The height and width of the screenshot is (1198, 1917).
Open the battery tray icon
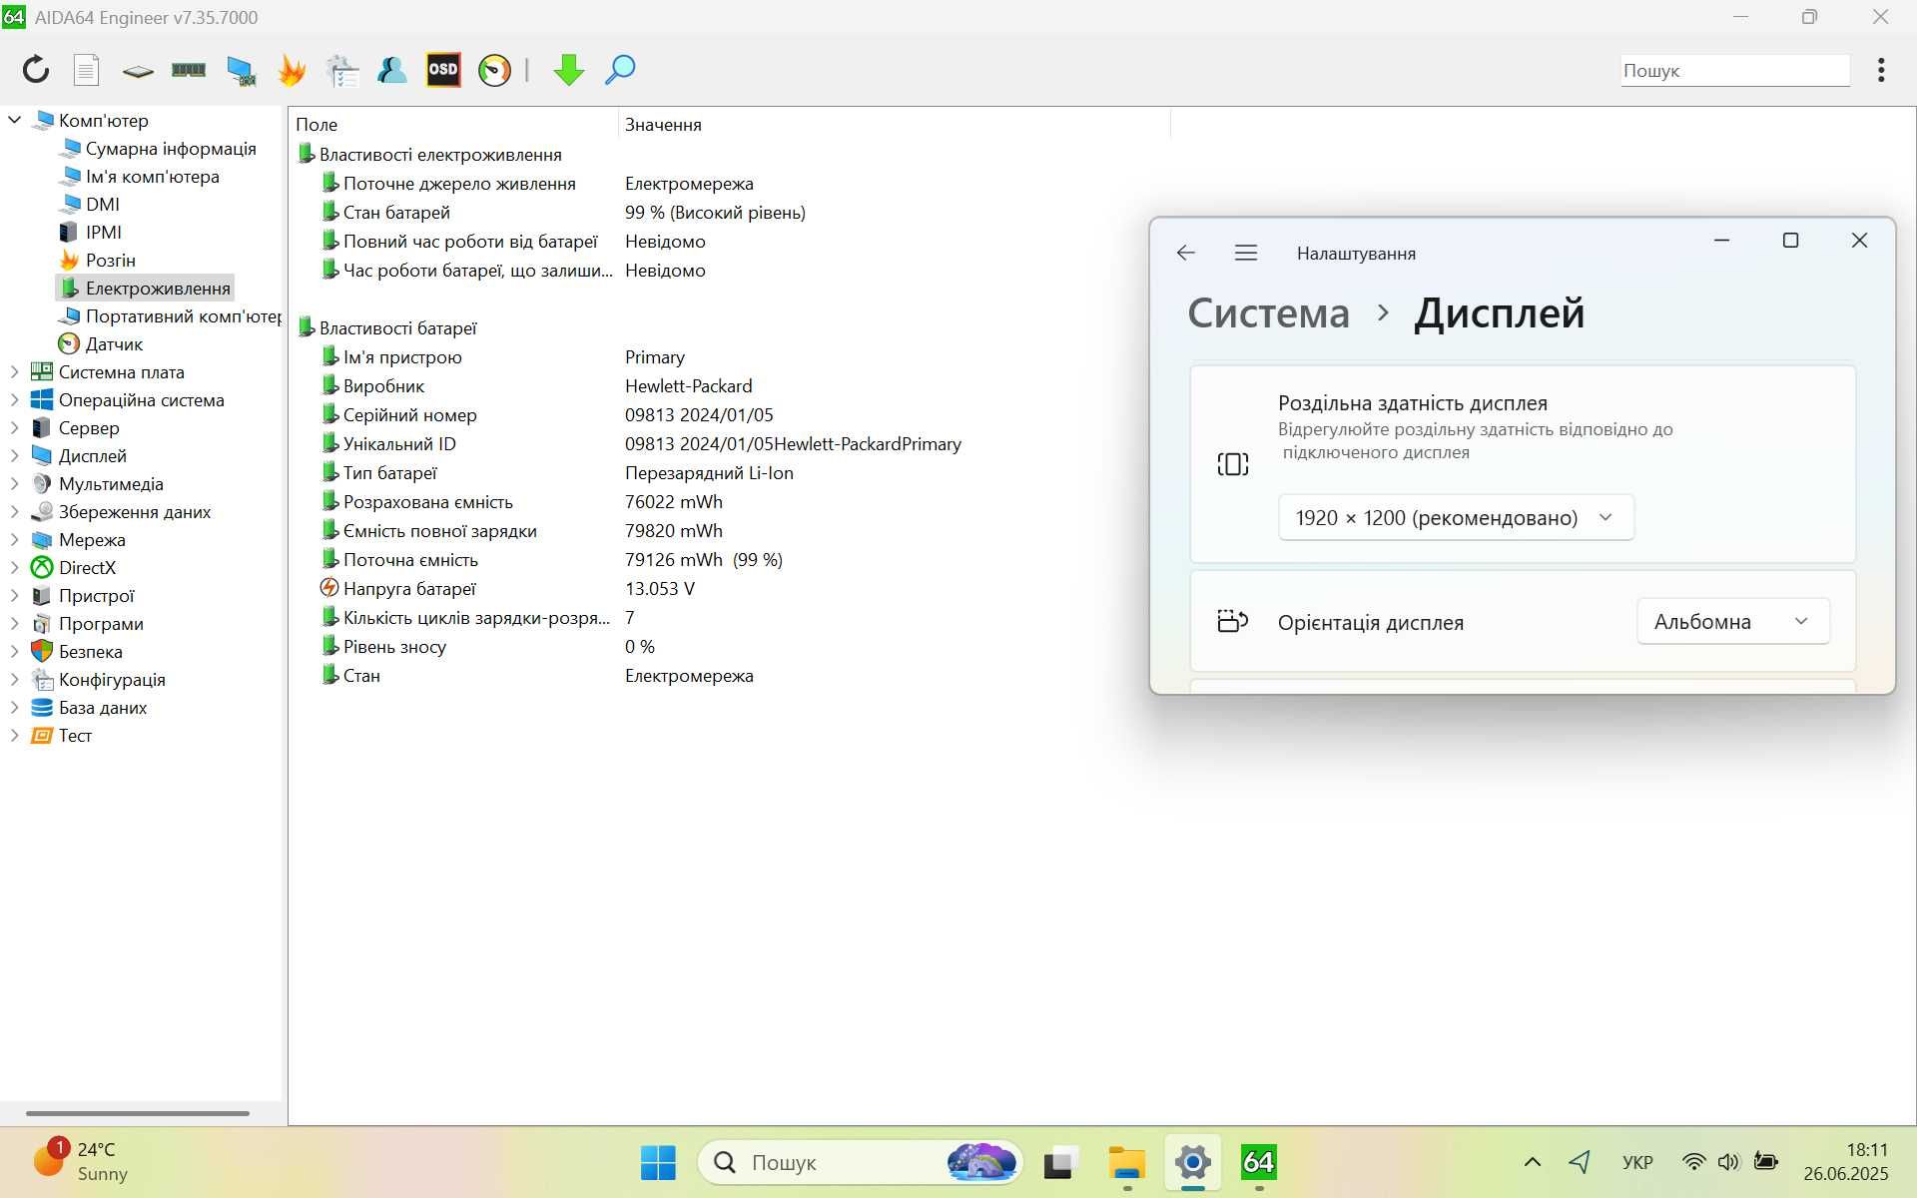pyautogui.click(x=1766, y=1162)
